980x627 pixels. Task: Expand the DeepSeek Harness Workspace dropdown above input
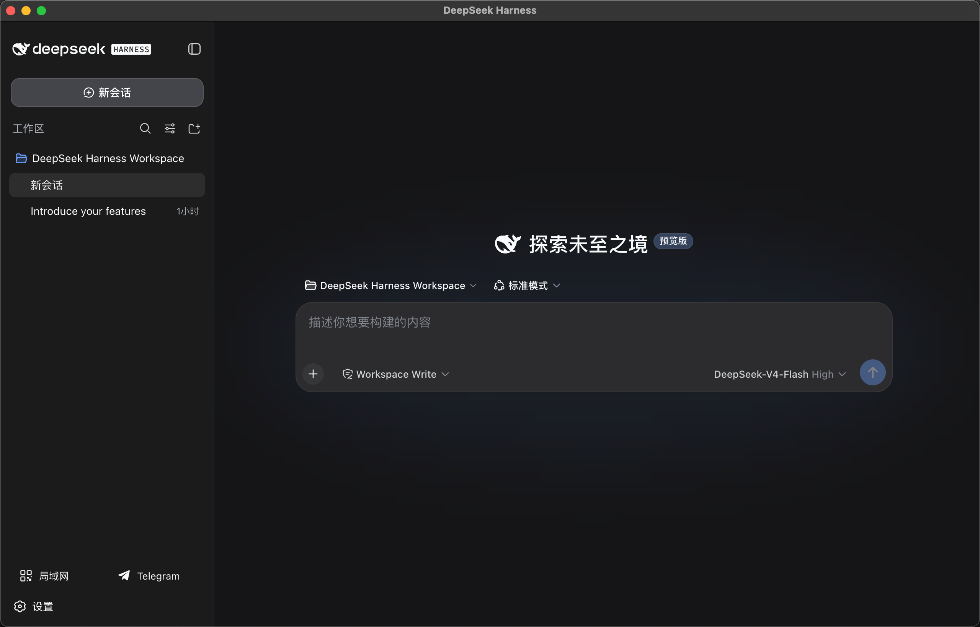(x=390, y=286)
